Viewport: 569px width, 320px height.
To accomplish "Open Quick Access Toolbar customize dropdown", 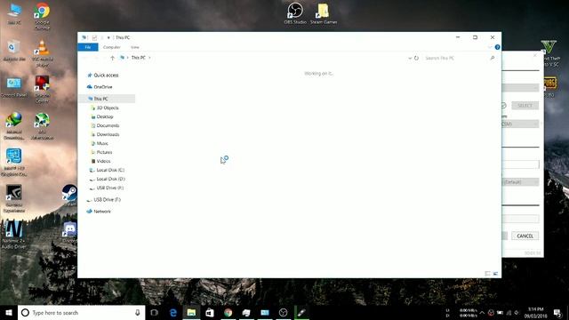I will point(108,37).
